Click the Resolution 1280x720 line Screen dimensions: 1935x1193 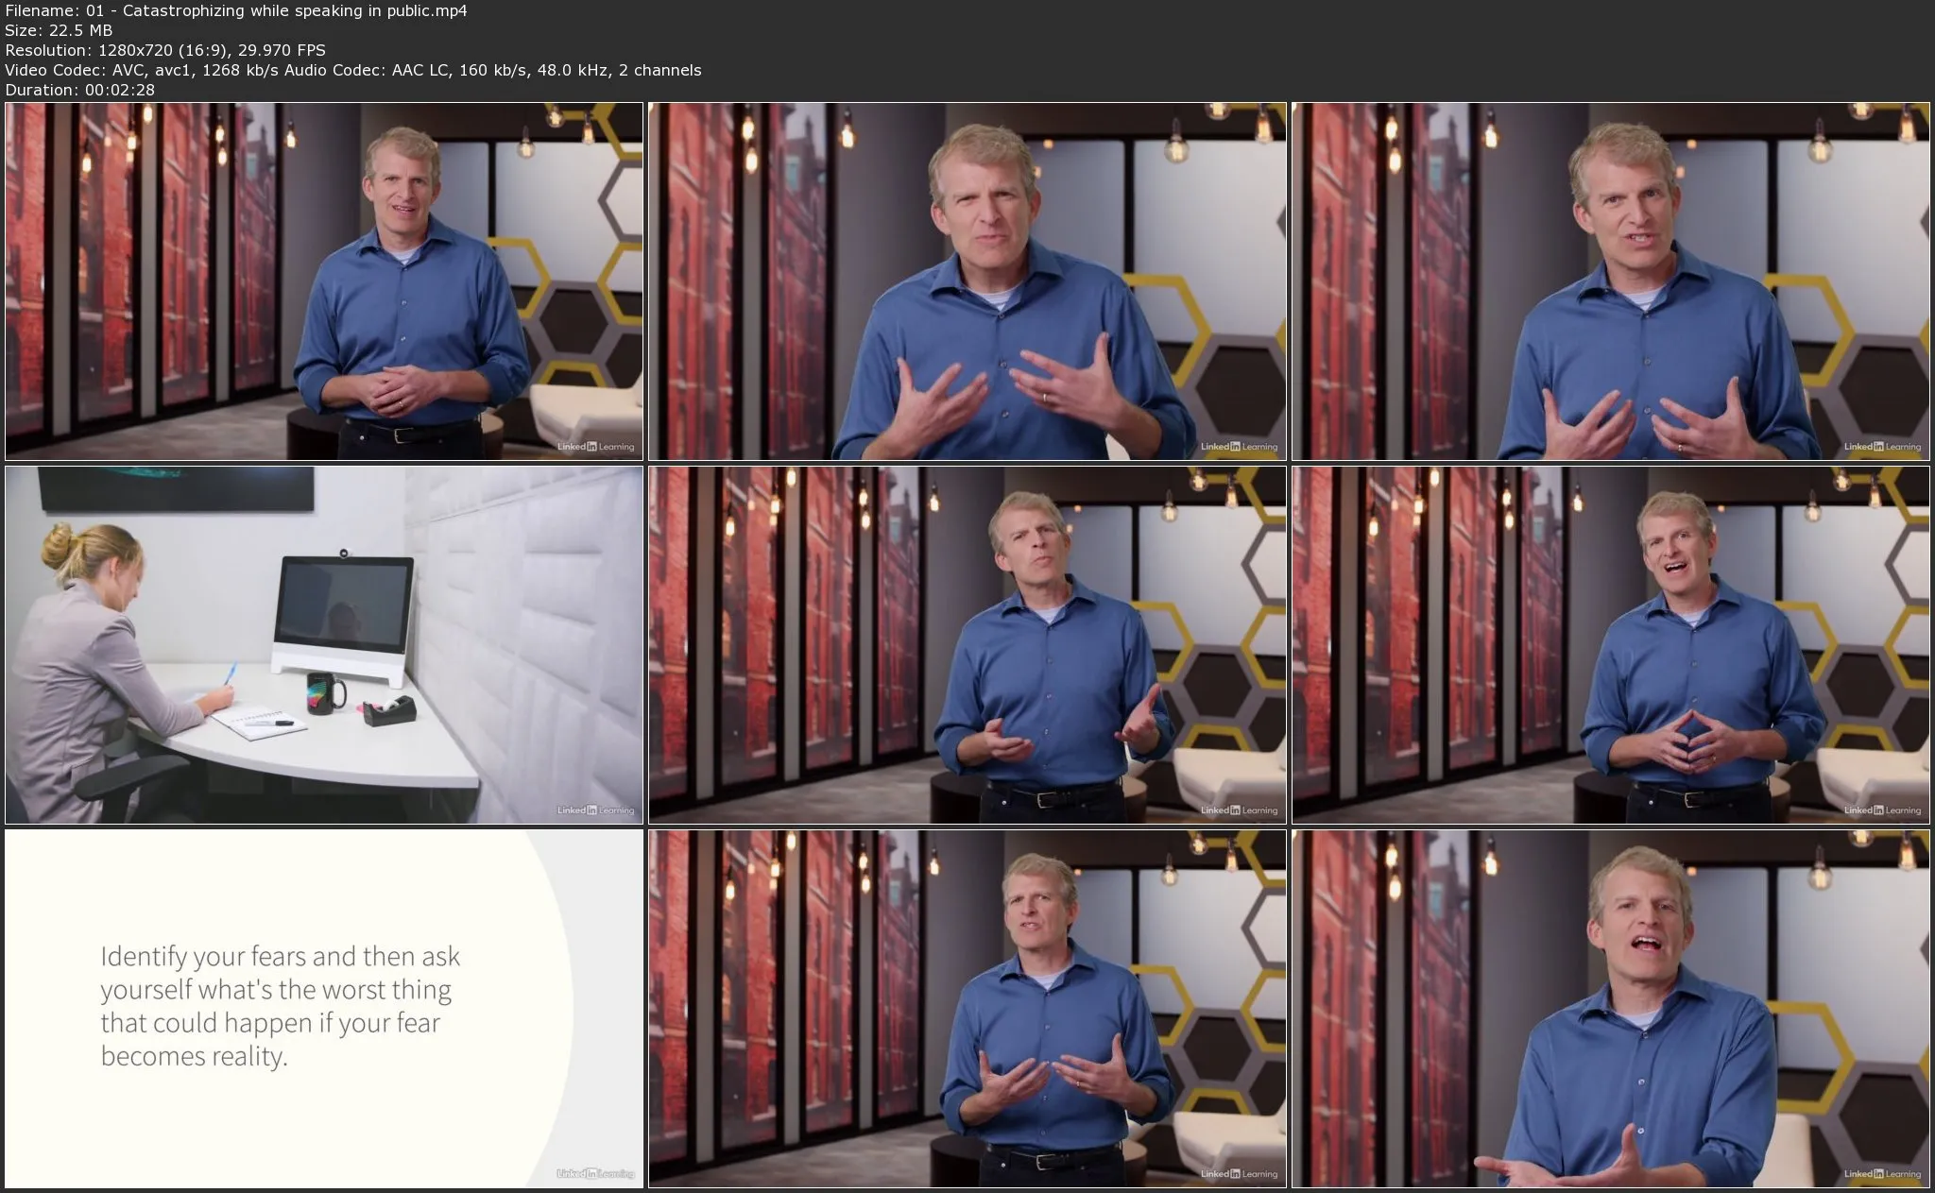point(165,51)
